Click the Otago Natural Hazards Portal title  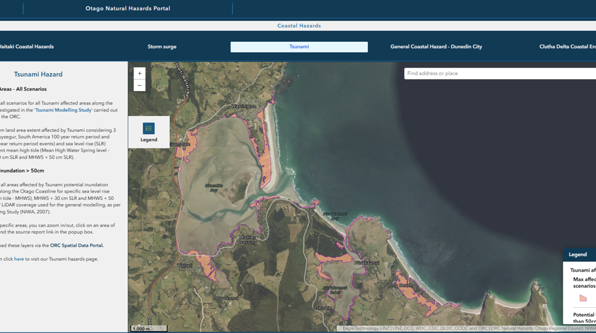[128, 8]
